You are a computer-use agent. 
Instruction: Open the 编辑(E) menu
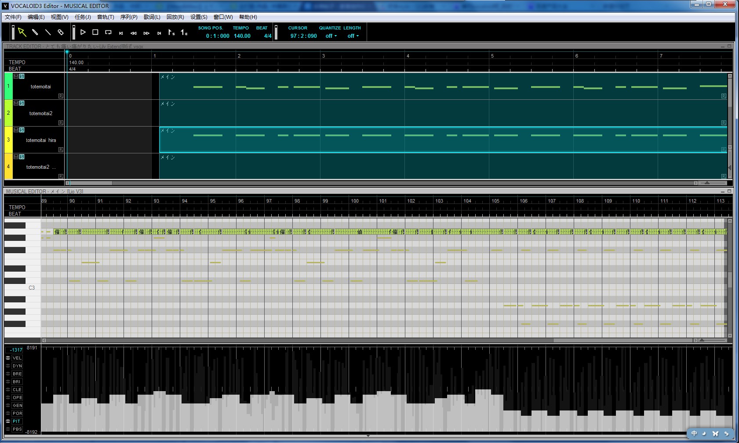pos(36,17)
